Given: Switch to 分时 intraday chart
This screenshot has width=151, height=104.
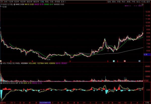Looking at the screenshot, I should coord(5,1).
